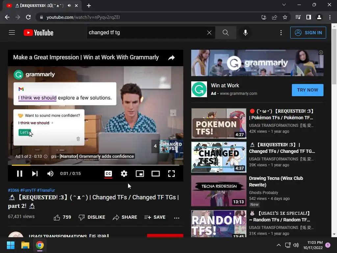Pause the playing ad video
Screen dimensions: 337x253
pos(19,174)
